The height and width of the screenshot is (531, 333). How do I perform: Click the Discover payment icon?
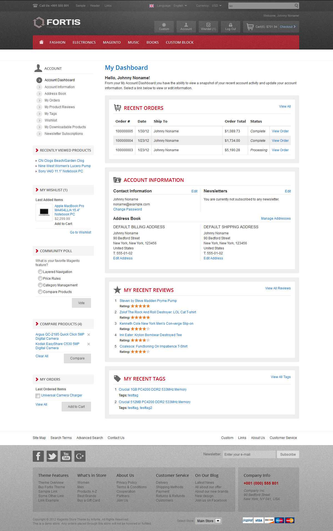click(269, 520)
